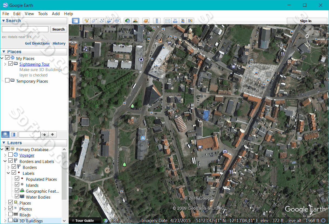This screenshot has width=329, height=224.
Task: Focus the search text input field
Action: click(25, 29)
